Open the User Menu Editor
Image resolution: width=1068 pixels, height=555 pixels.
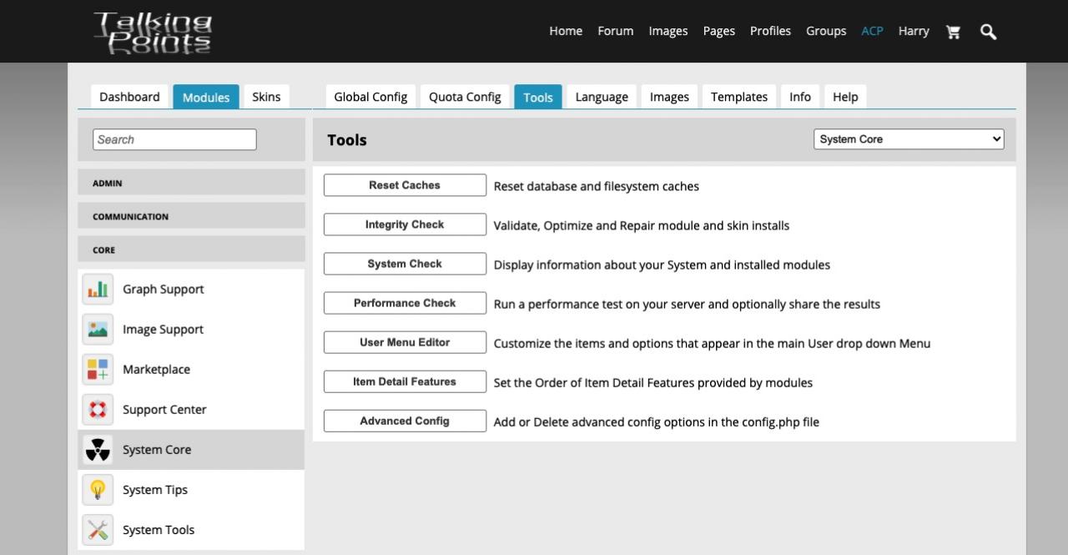tap(405, 342)
